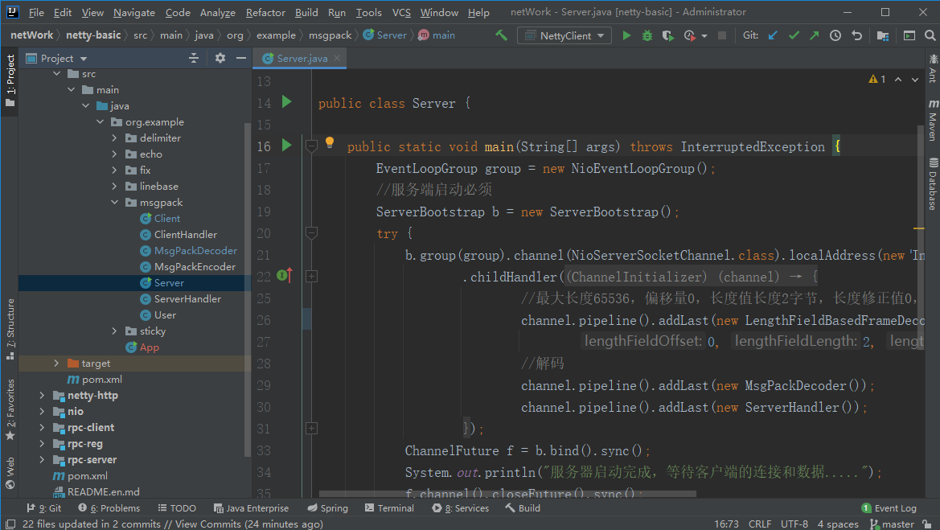Start debugging with the bug icon

tap(647, 35)
